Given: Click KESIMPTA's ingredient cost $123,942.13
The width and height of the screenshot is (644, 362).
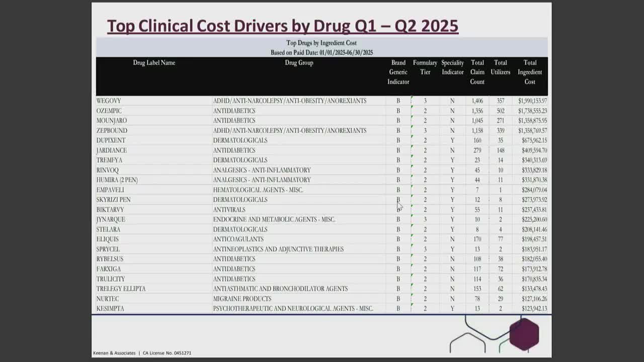Looking at the screenshot, I should (x=534, y=309).
